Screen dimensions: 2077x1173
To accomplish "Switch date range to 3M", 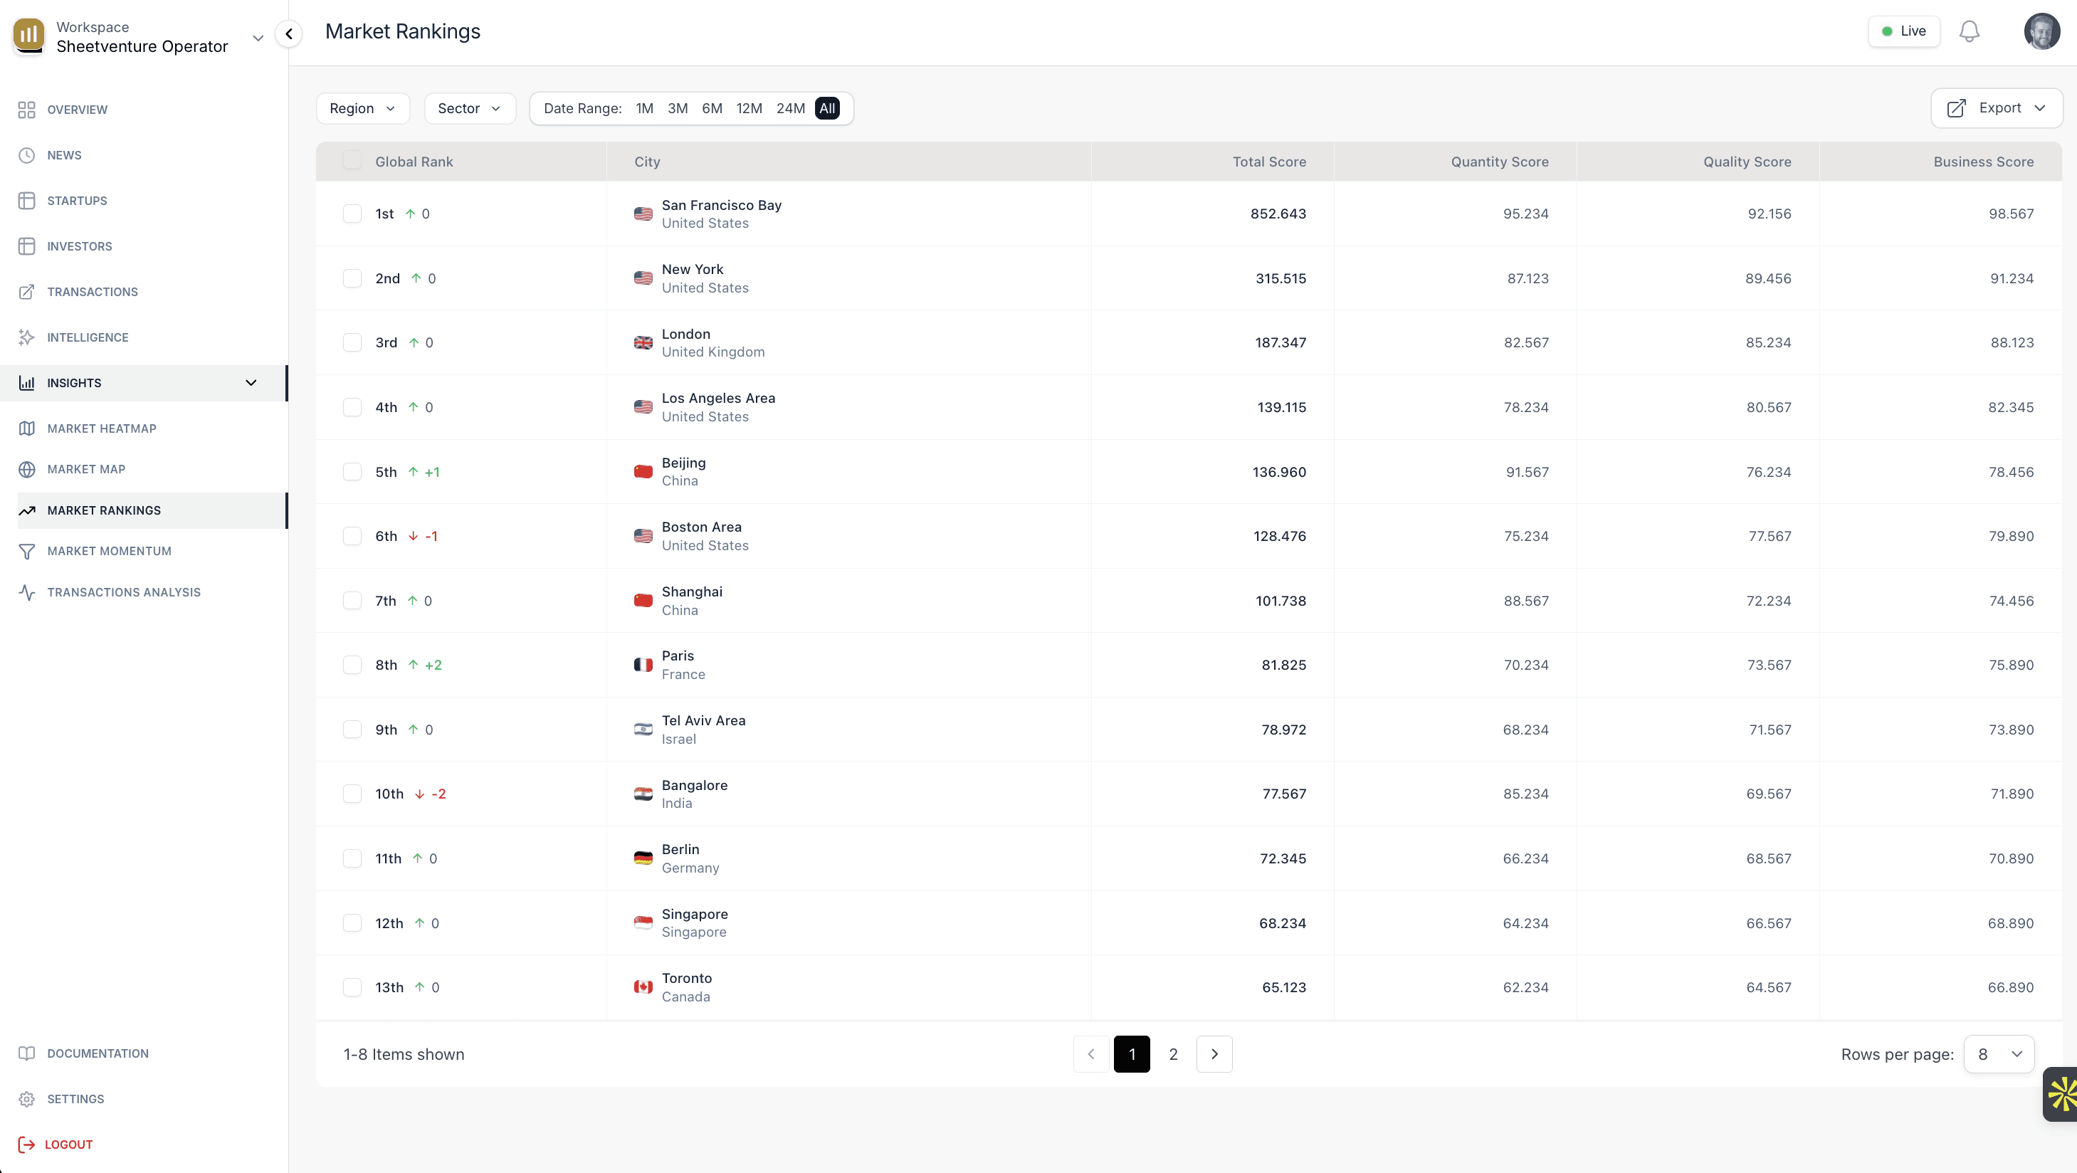I will click(678, 108).
